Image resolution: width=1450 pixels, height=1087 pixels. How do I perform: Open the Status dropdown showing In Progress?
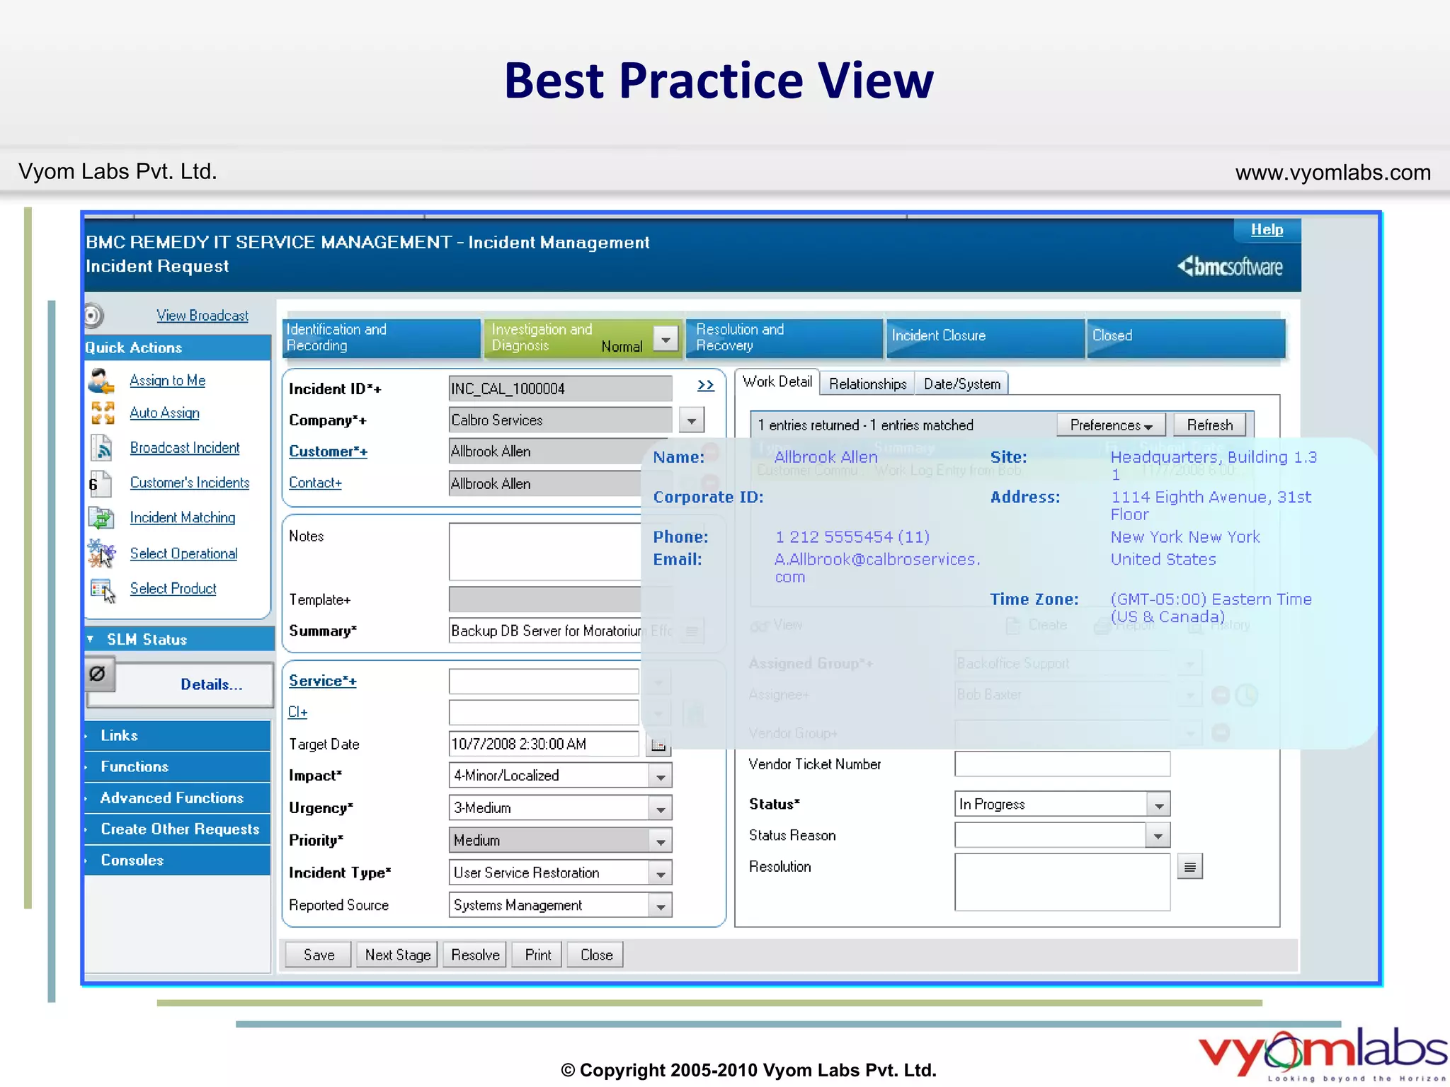(1158, 805)
